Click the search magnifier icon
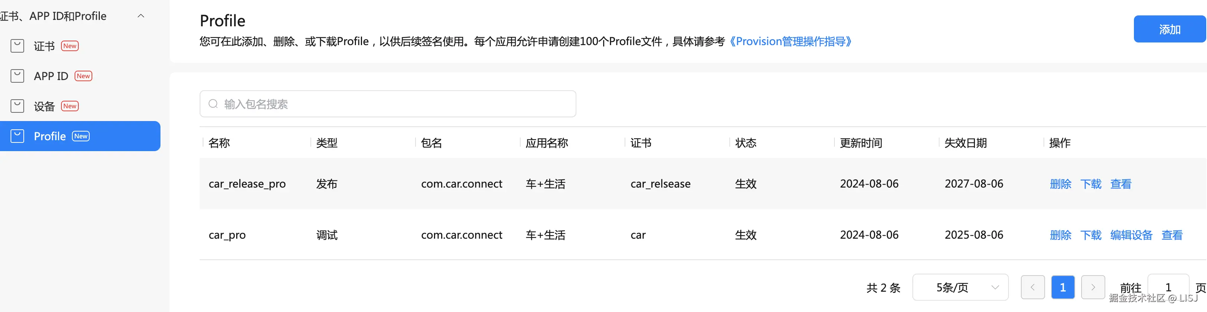 pos(213,104)
